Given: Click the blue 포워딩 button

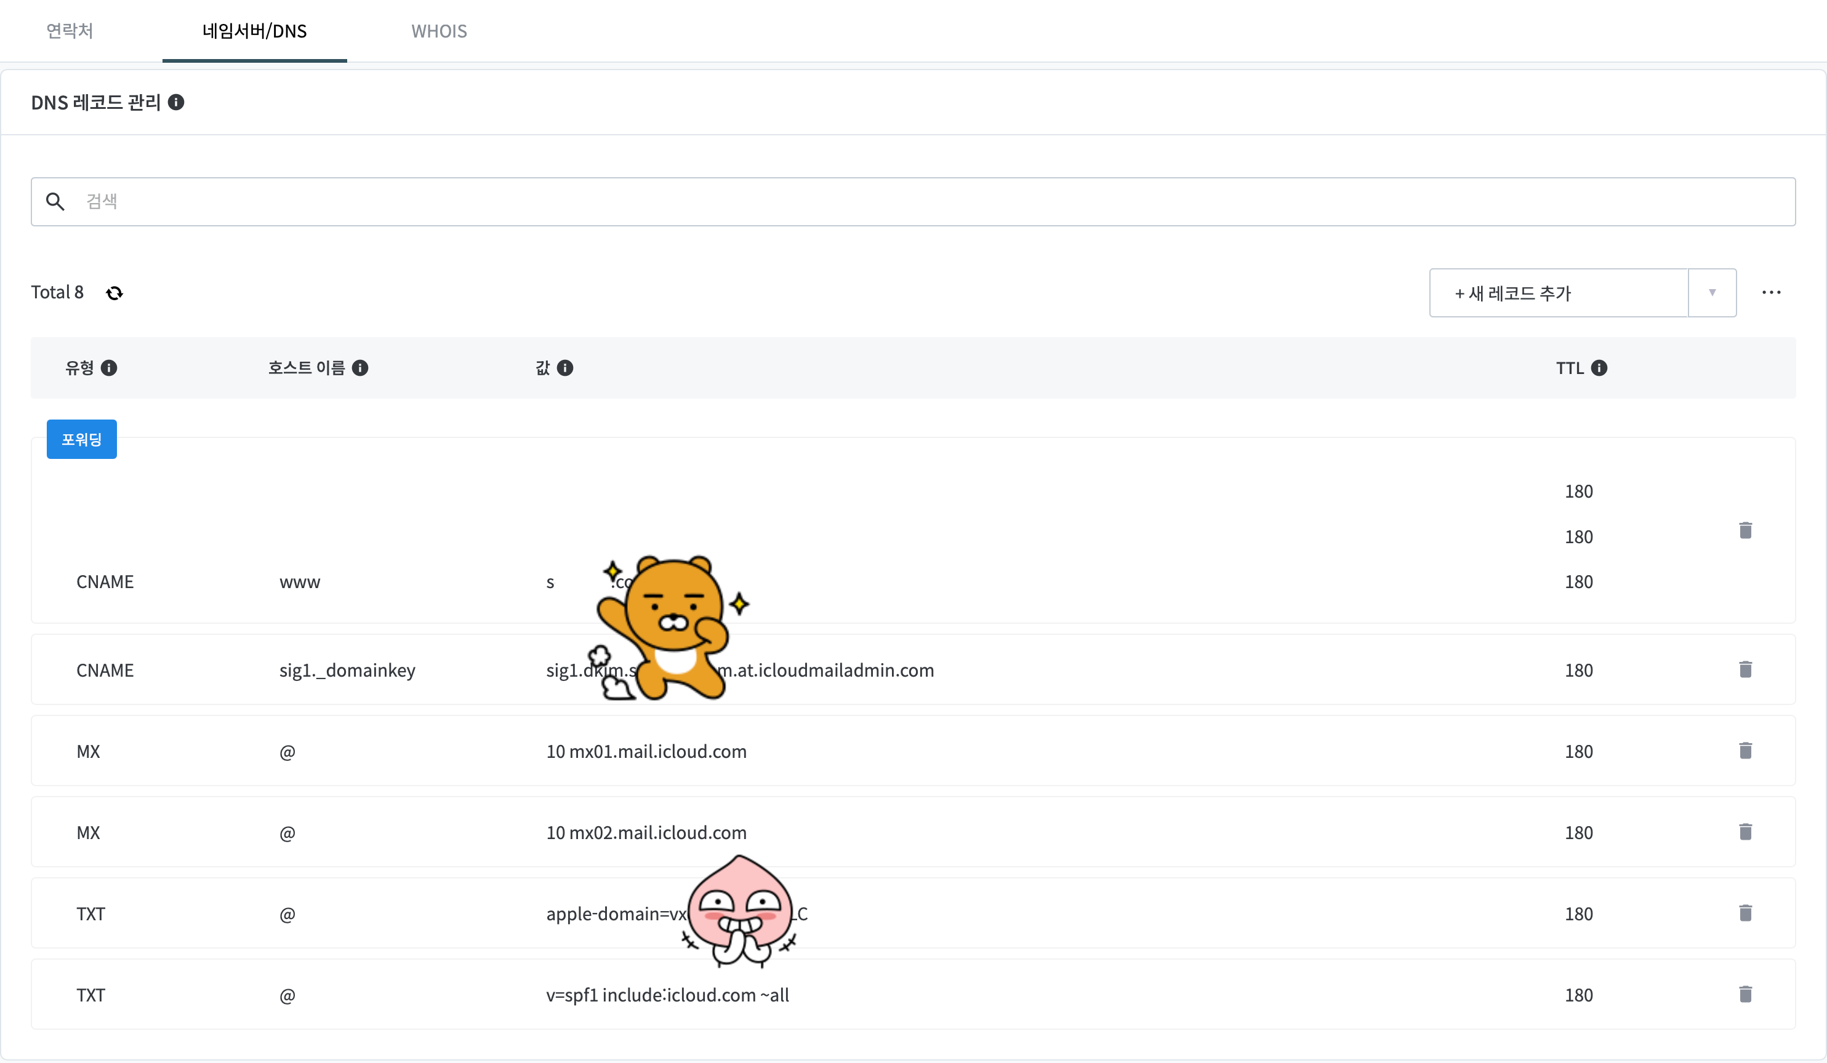Looking at the screenshot, I should point(81,439).
